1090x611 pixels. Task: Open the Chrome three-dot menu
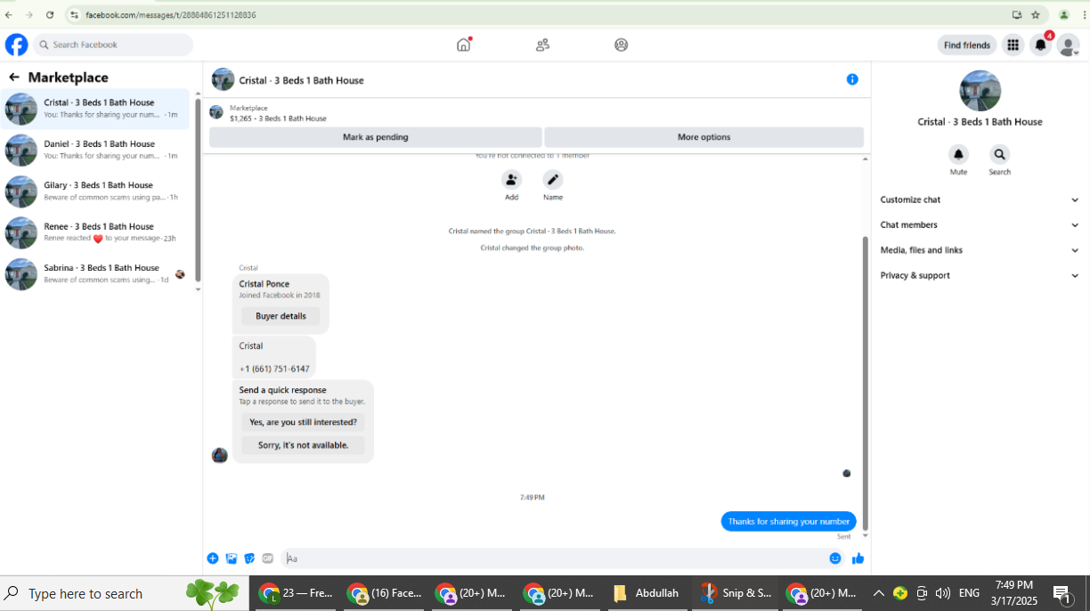coord(1082,15)
